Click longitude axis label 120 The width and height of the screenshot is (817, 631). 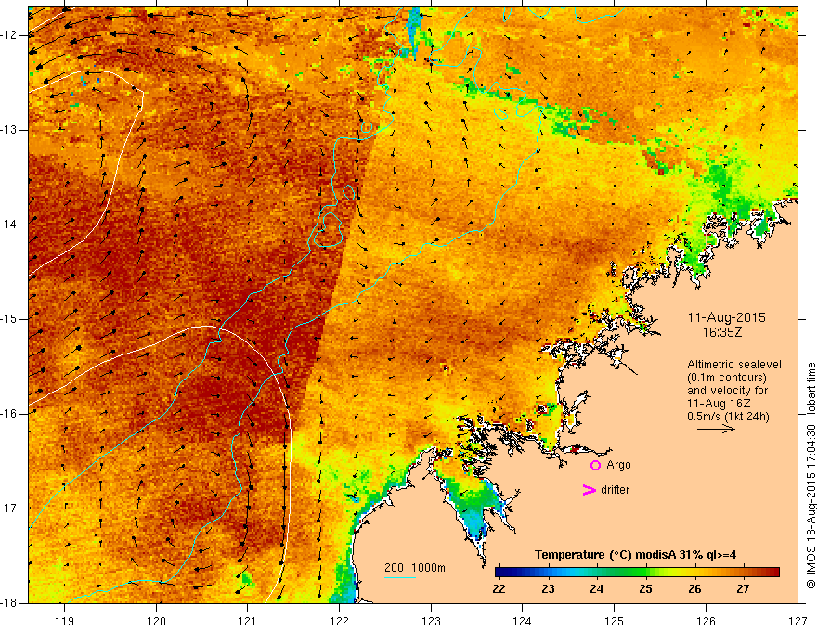156,621
